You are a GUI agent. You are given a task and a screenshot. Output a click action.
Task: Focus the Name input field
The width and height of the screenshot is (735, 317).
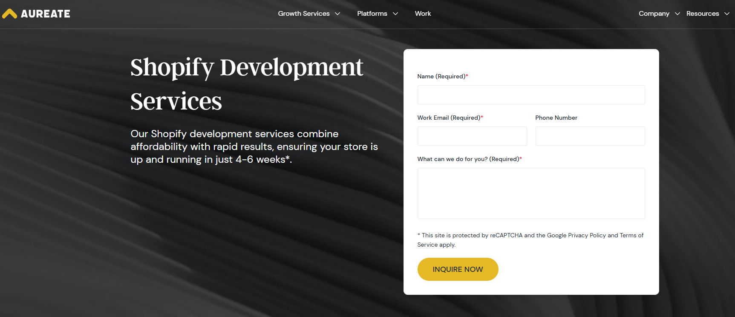(531, 95)
